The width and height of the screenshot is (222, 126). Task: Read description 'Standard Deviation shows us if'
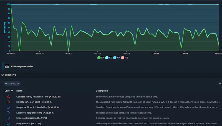click(157, 107)
